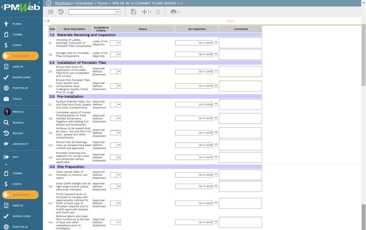Open the status dropdown for item 2.2
This screenshot has height=230, width=366.
[119, 86]
